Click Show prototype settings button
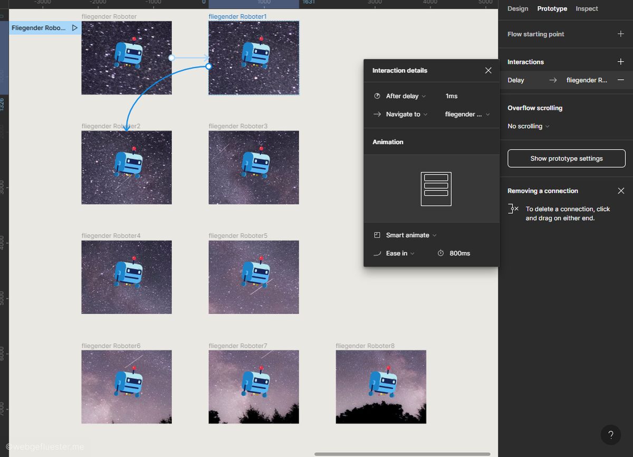The width and height of the screenshot is (633, 457). tap(566, 158)
